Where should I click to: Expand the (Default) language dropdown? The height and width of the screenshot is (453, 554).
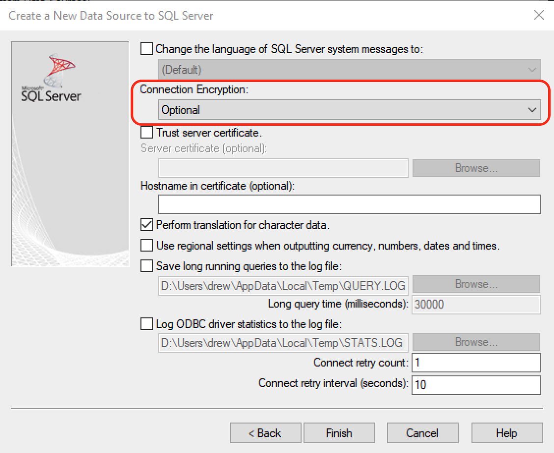click(x=349, y=70)
